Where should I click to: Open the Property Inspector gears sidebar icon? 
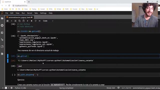(x=2, y=39)
